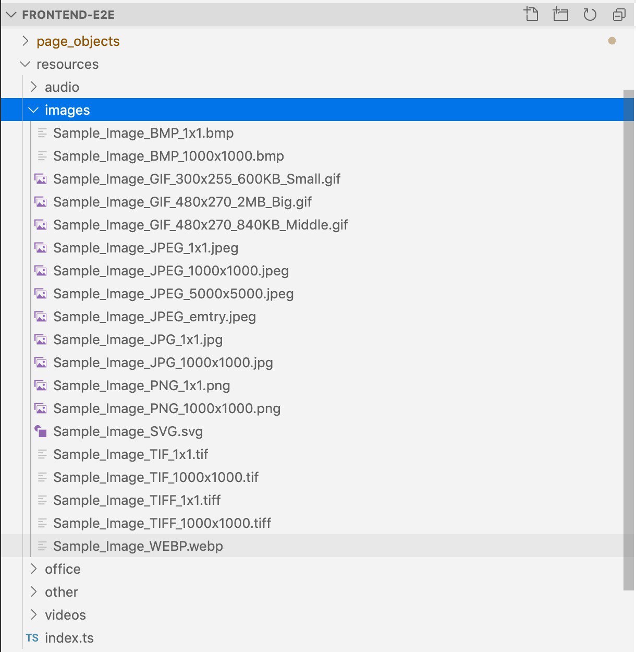Click file icon of Sample_Image_TIF_1x1.tif
The width and height of the screenshot is (636, 652).
point(42,454)
